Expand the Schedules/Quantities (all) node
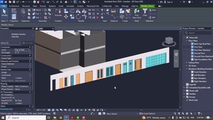This screenshot has height=120, width=213. 184,88
